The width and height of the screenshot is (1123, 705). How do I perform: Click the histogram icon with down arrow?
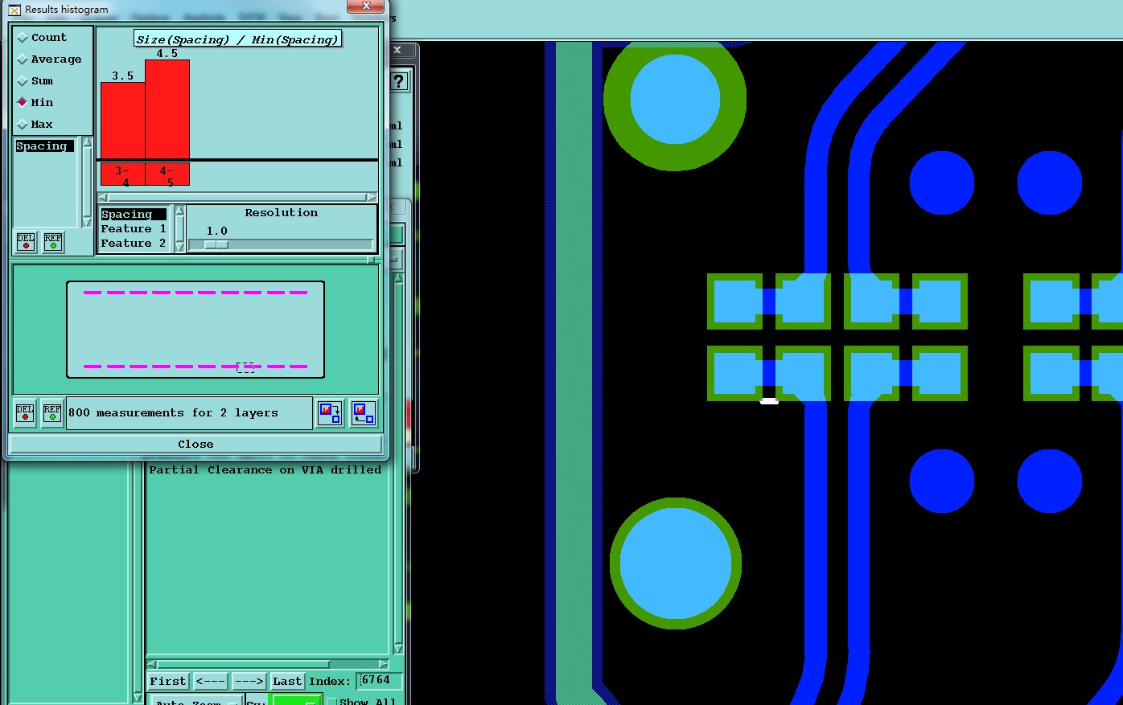pyautogui.click(x=330, y=413)
